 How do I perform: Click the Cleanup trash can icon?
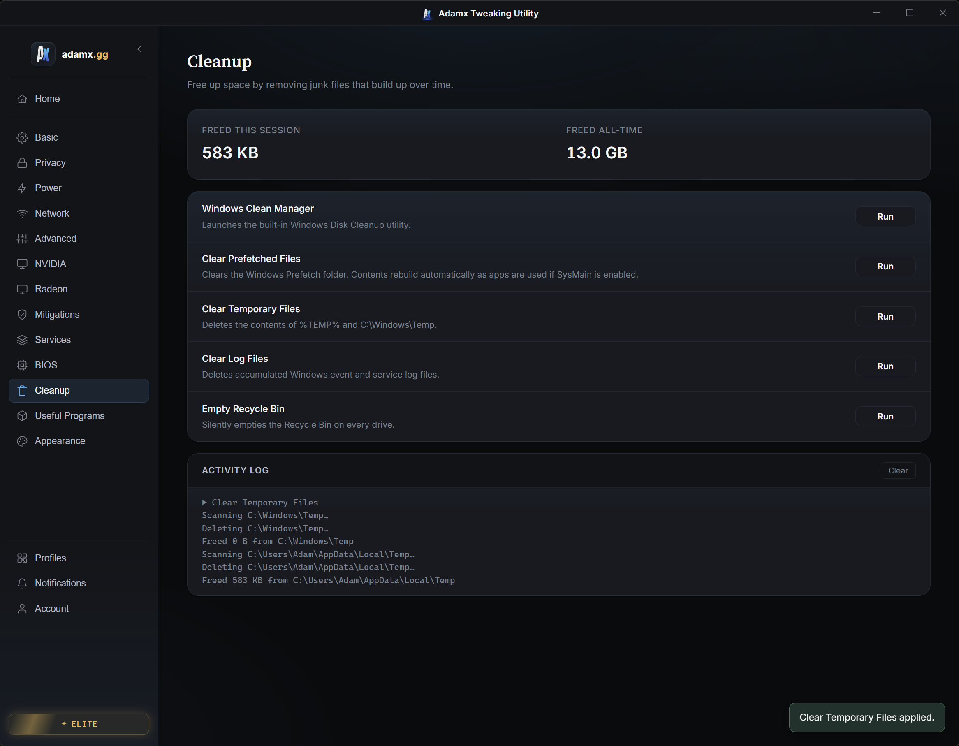22,390
